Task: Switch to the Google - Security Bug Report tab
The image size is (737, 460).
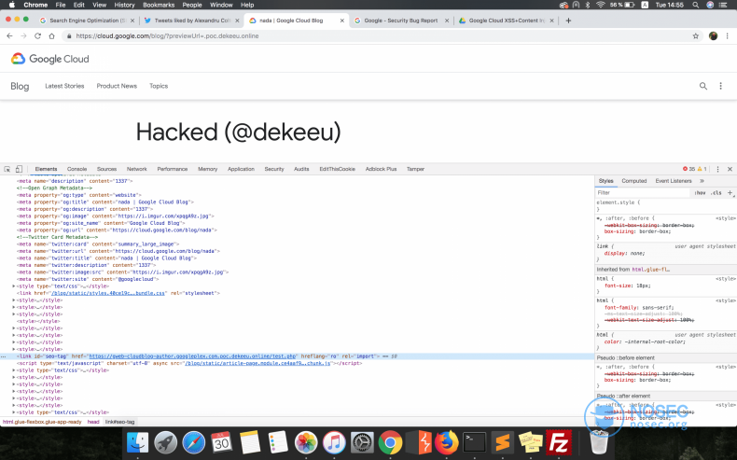Action: pos(401,21)
